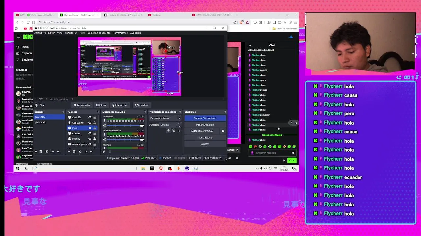Screen dimensions: 421x236
Task: Open Desvanecimiento transition dropdown
Action: 165,118
